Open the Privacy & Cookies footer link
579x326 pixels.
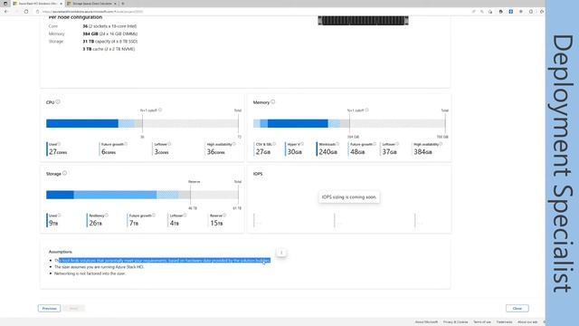coord(455,322)
